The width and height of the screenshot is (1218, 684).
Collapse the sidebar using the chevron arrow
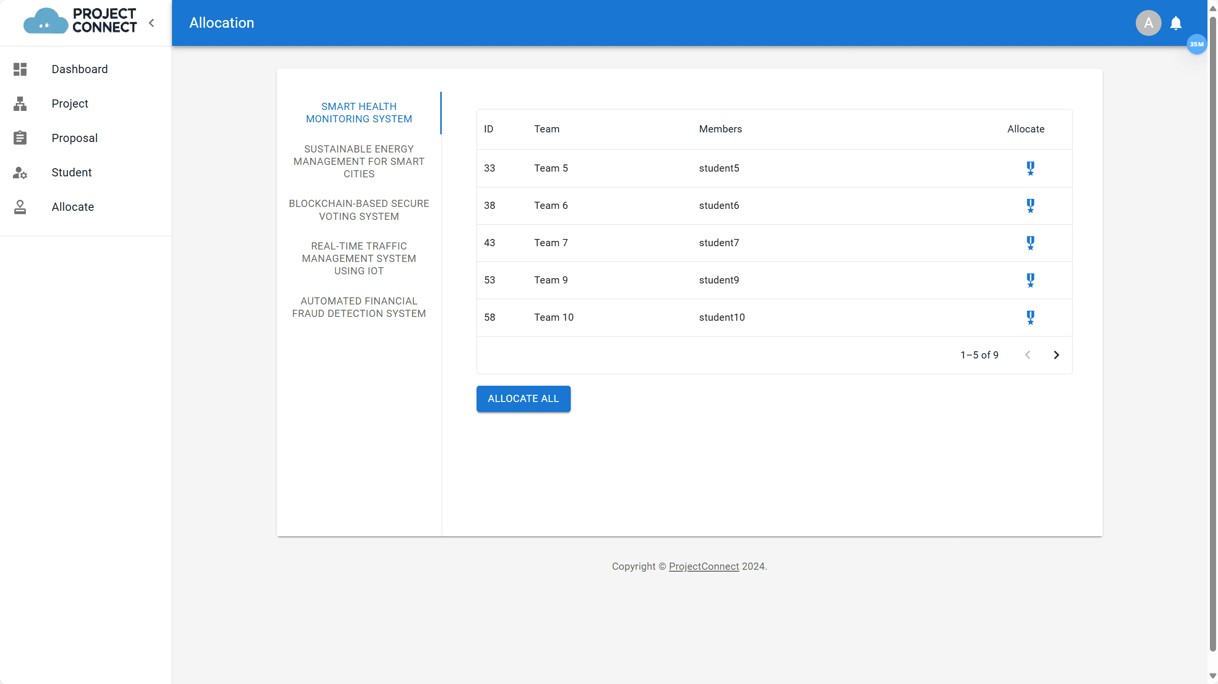[x=152, y=22]
